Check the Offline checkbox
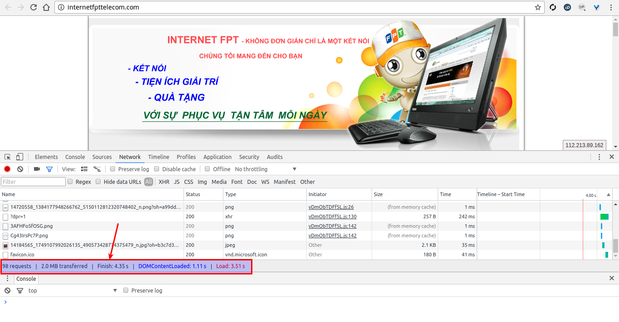Viewport: 619px width, 322px height. [208, 169]
